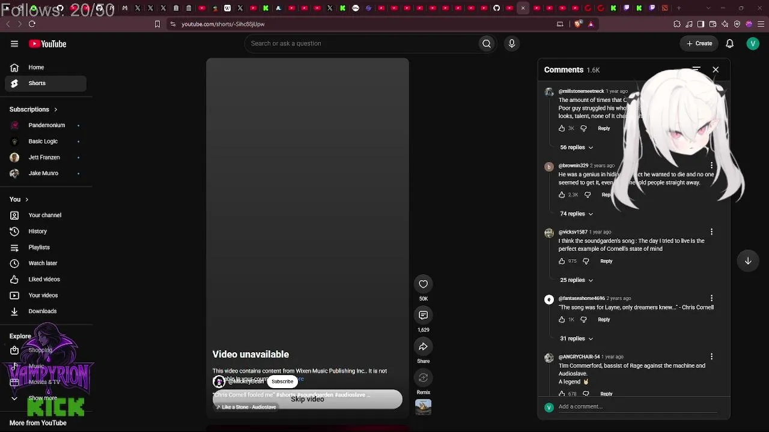769x432 pixels.
Task: Dislike the @brownin329 comment
Action: pos(588,195)
